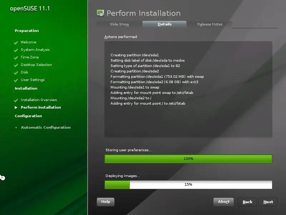
Task: Click the Installation Overview step label
Action: (39, 100)
